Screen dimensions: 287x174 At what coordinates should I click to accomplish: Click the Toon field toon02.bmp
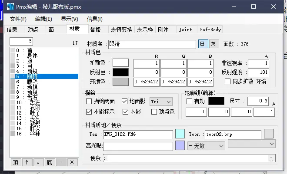click(x=233, y=135)
